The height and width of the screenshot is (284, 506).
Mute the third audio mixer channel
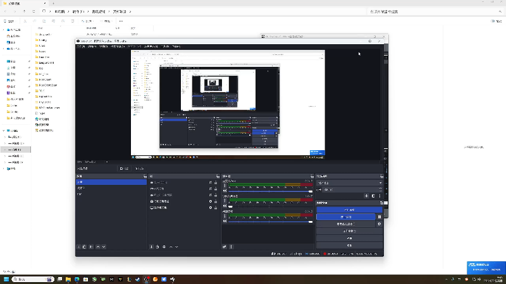pyautogui.click(x=225, y=222)
